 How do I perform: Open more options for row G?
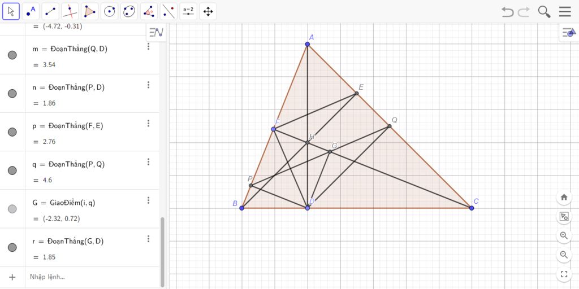pos(149,200)
